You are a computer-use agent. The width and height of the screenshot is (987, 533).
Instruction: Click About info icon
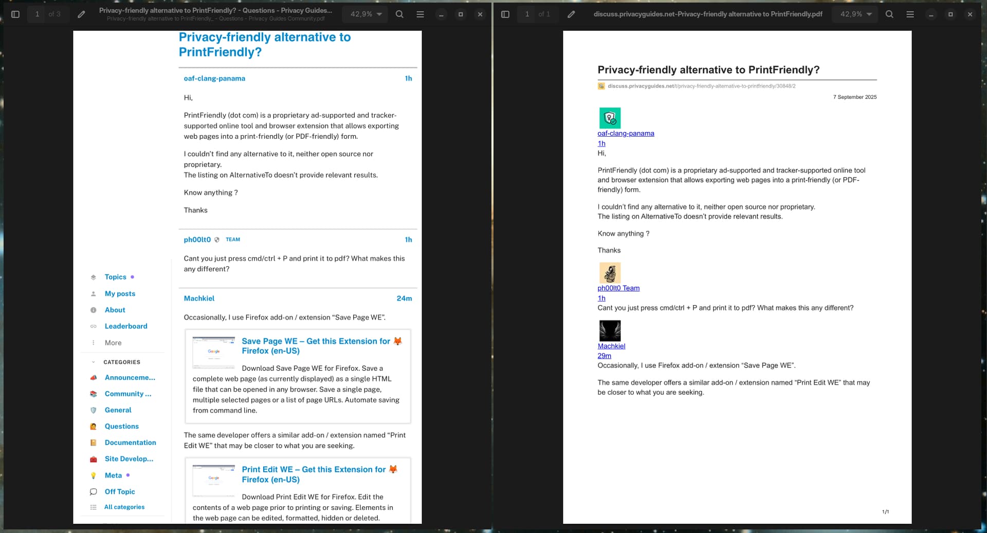pos(93,310)
